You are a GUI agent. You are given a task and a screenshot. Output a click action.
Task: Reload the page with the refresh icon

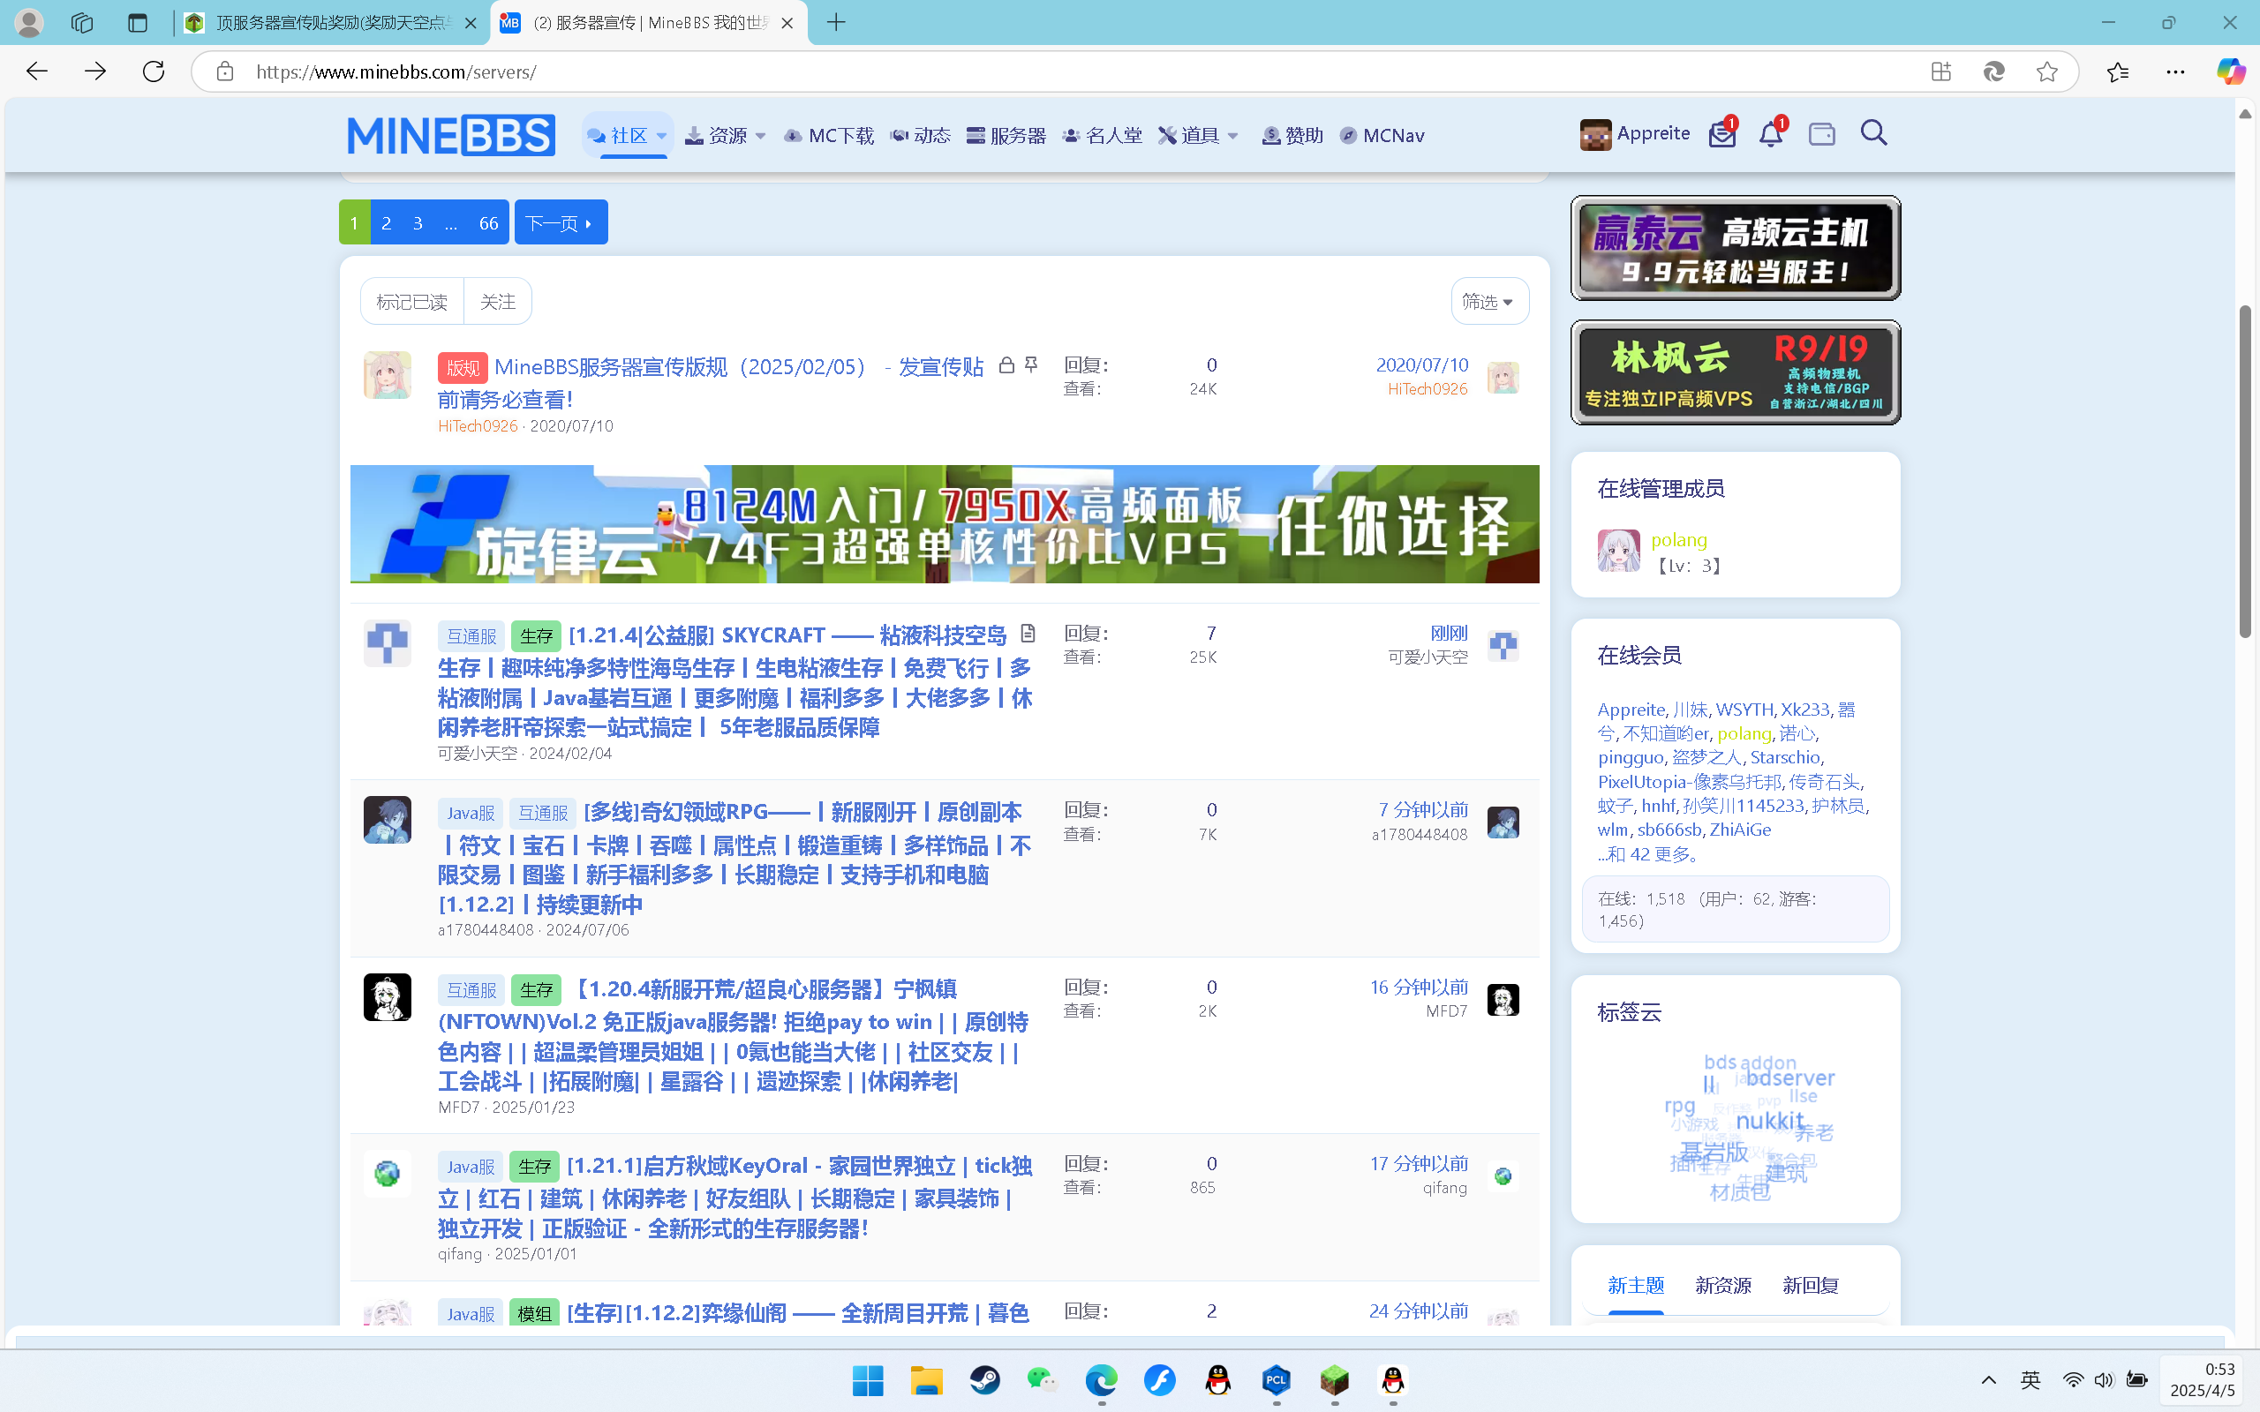tap(153, 71)
